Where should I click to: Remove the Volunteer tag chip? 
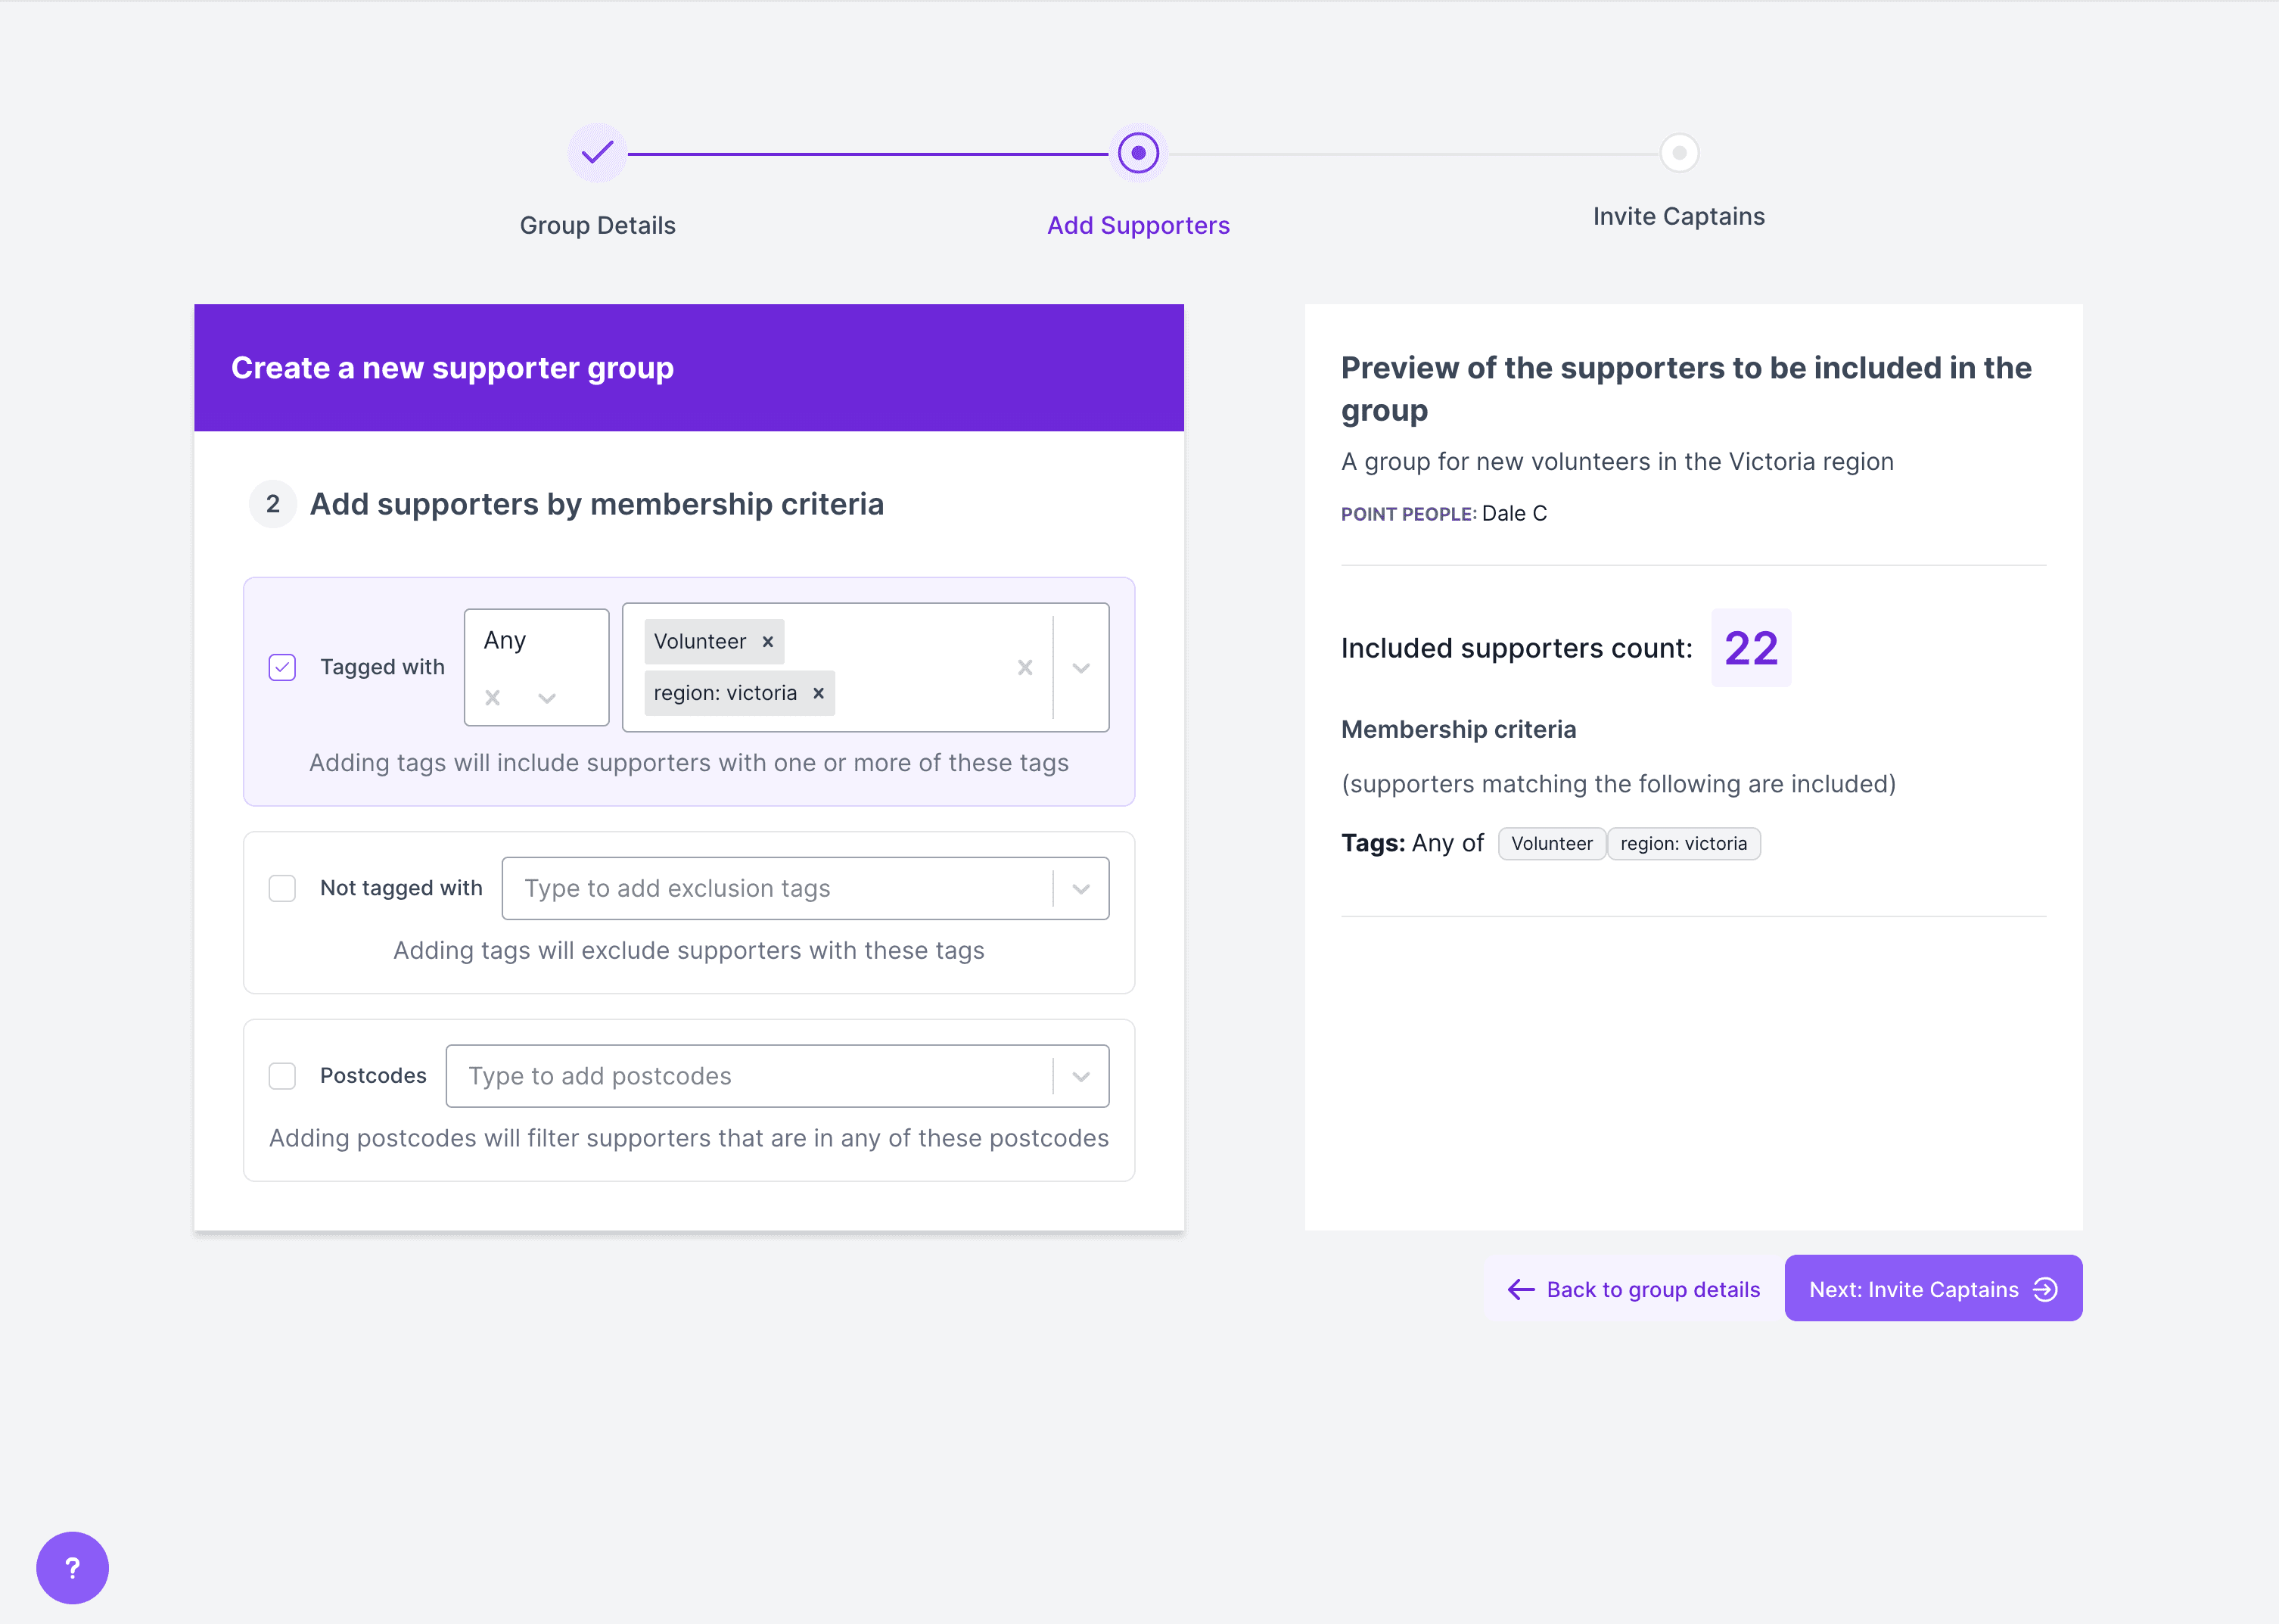[768, 642]
